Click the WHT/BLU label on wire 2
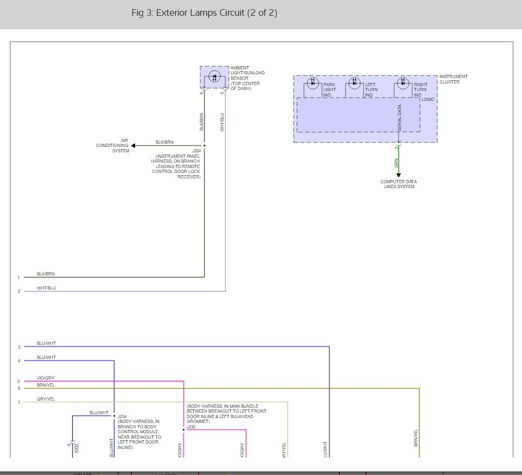This screenshot has width=522, height=475. tap(46, 288)
